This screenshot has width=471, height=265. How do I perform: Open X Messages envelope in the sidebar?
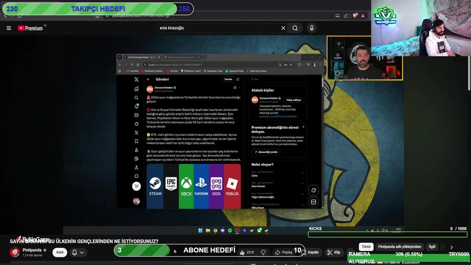click(x=137, y=115)
